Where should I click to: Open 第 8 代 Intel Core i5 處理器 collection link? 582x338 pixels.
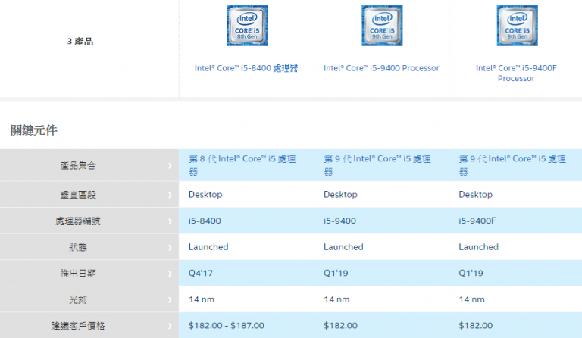[x=242, y=165]
